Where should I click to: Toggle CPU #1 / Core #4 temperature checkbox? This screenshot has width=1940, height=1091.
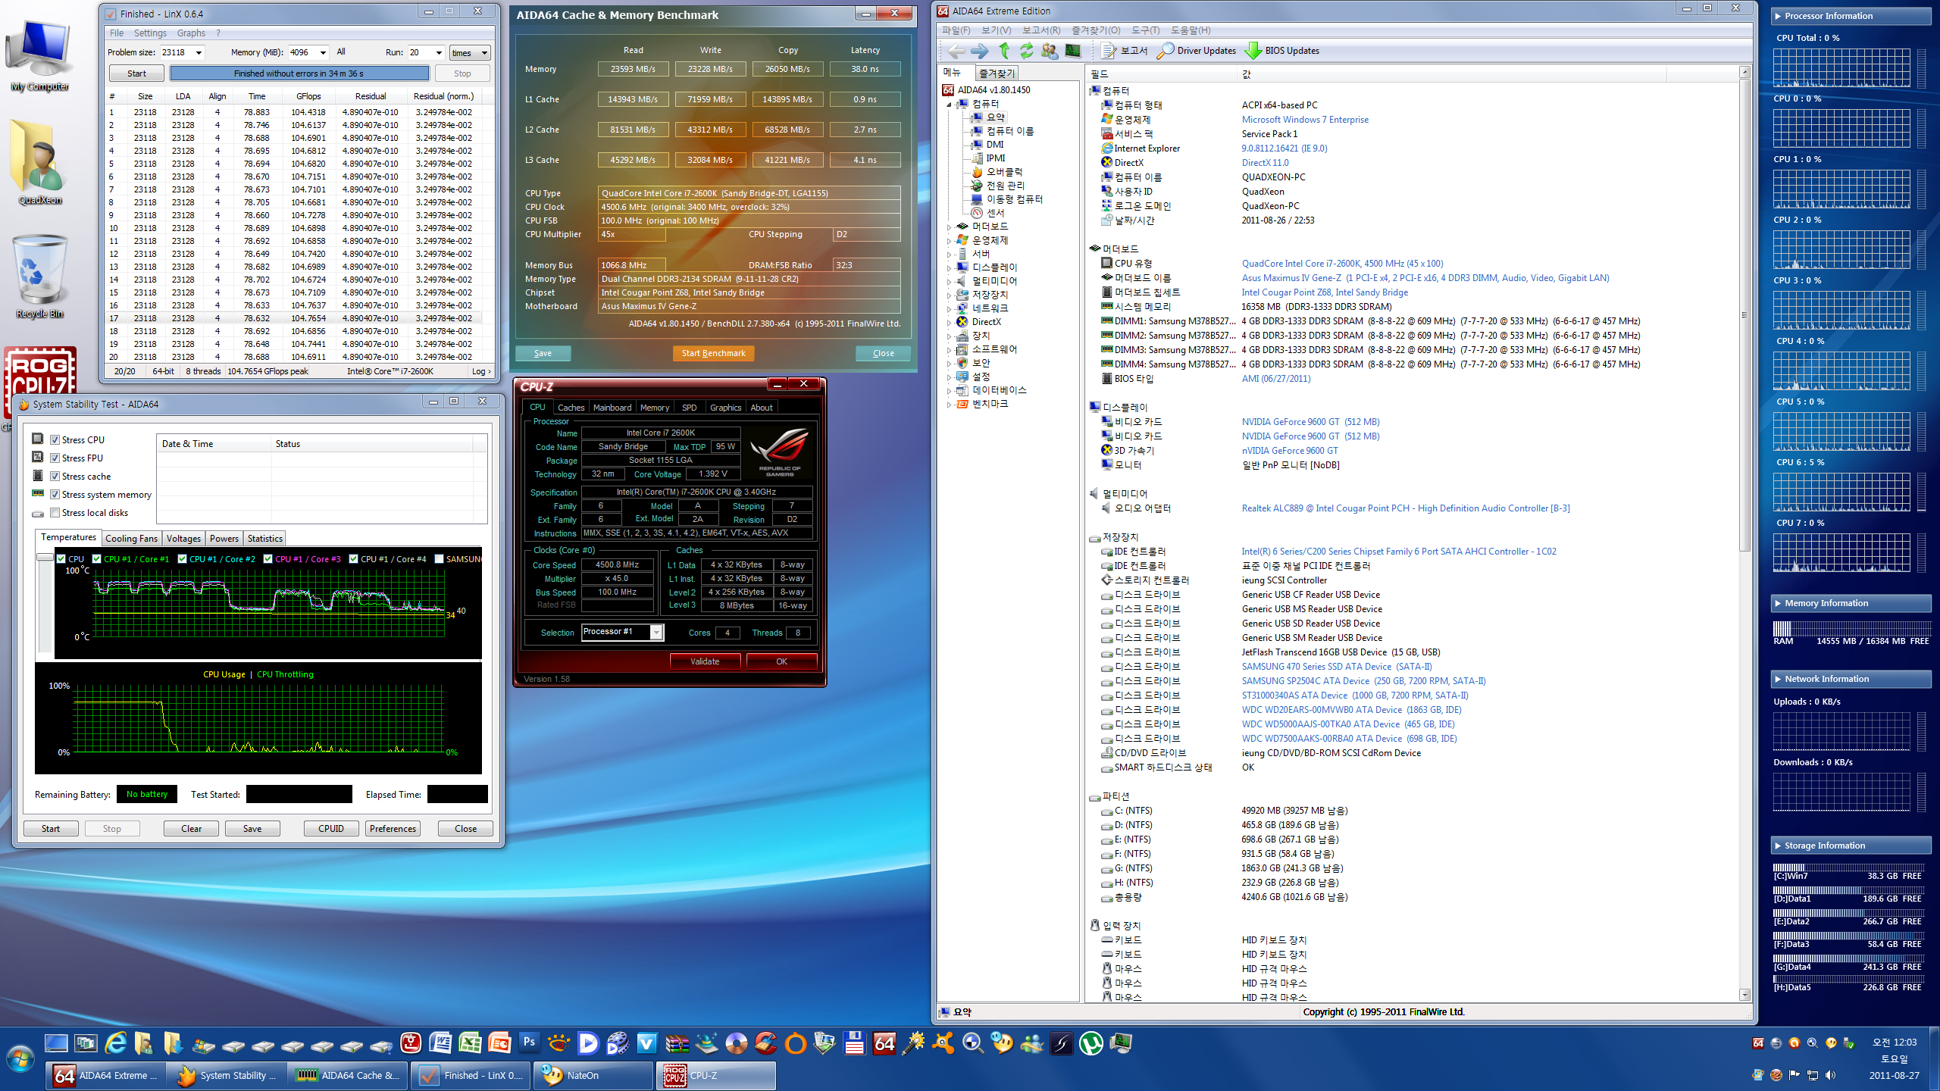[x=353, y=559]
